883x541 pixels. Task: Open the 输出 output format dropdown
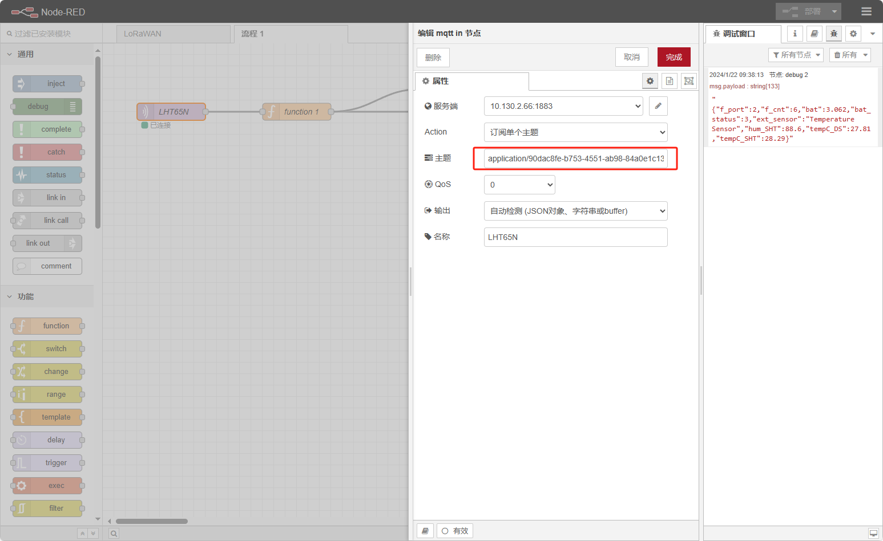tap(576, 211)
